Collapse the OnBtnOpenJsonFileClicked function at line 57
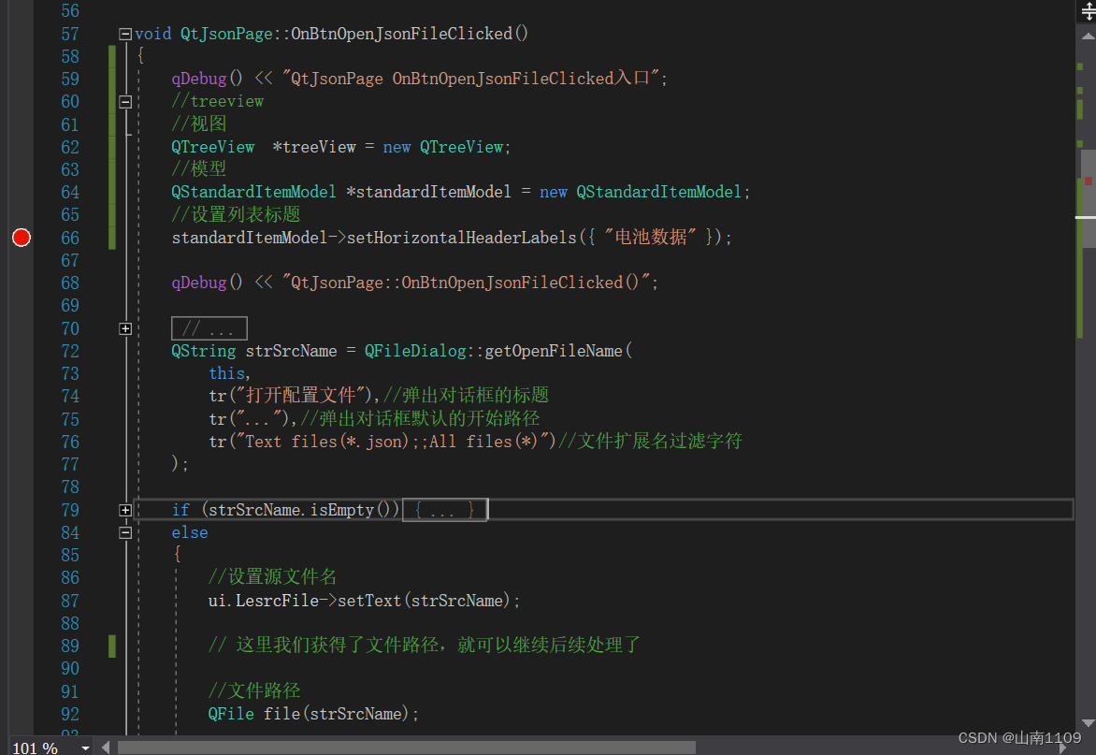The height and width of the screenshot is (755, 1096). point(126,34)
